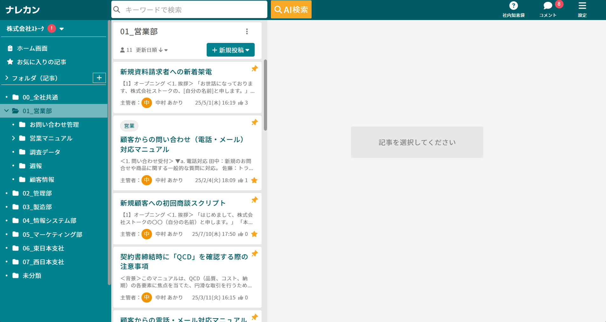Select ホーム画面 in the sidebar
Screen dimensions: 606x322
click(x=32, y=48)
